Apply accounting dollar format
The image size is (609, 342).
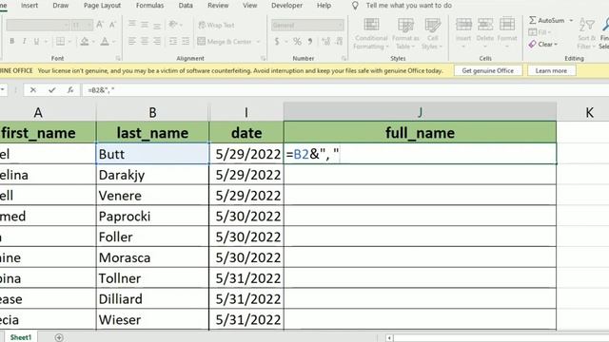(277, 41)
